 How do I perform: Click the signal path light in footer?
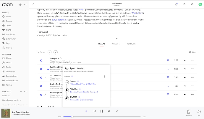[86, 111]
